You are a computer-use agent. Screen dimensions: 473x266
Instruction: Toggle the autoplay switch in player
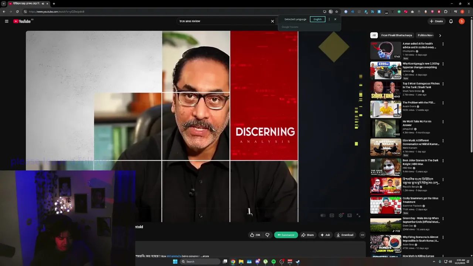click(x=323, y=215)
